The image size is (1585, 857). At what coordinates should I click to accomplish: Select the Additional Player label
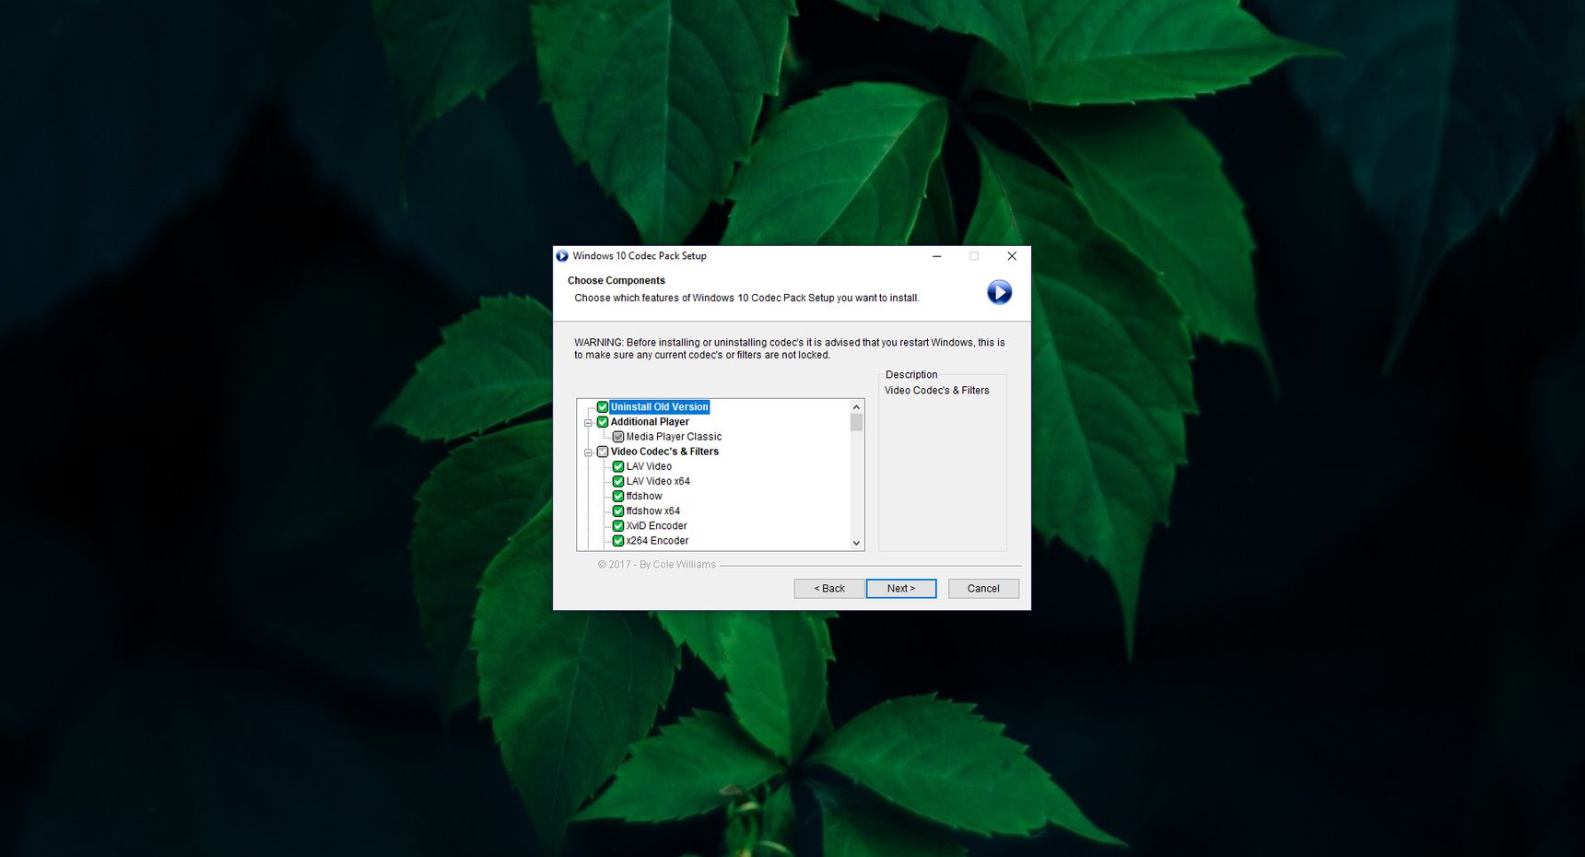coord(650,422)
